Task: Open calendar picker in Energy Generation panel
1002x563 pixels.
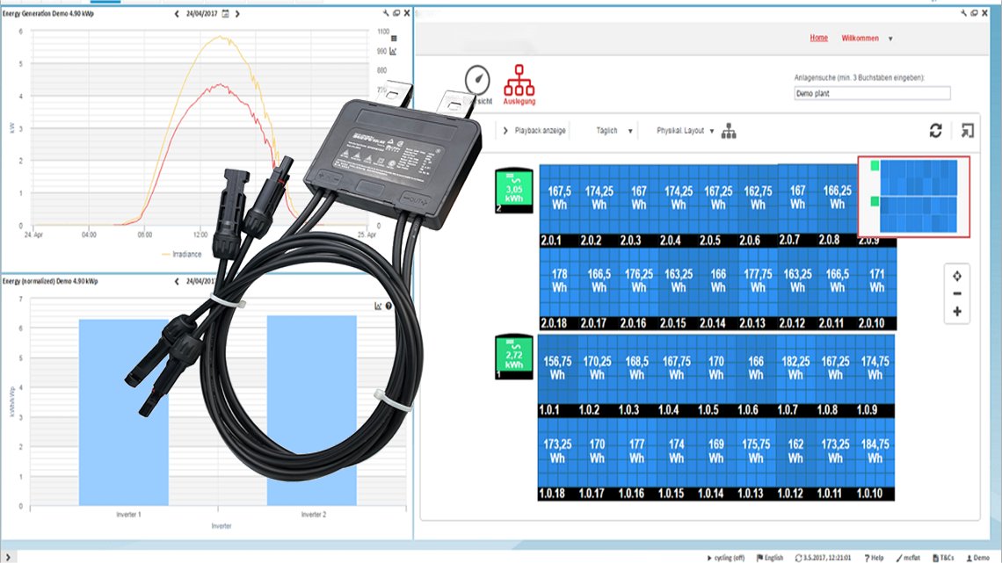Action: click(x=225, y=13)
